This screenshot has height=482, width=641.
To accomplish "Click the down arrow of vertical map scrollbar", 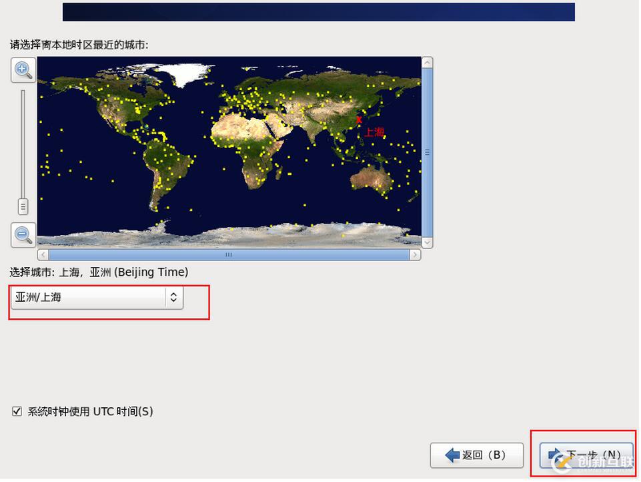I will [428, 242].
